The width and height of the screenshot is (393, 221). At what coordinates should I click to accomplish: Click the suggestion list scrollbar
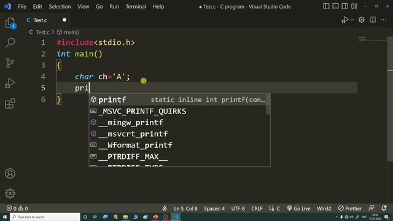268,104
